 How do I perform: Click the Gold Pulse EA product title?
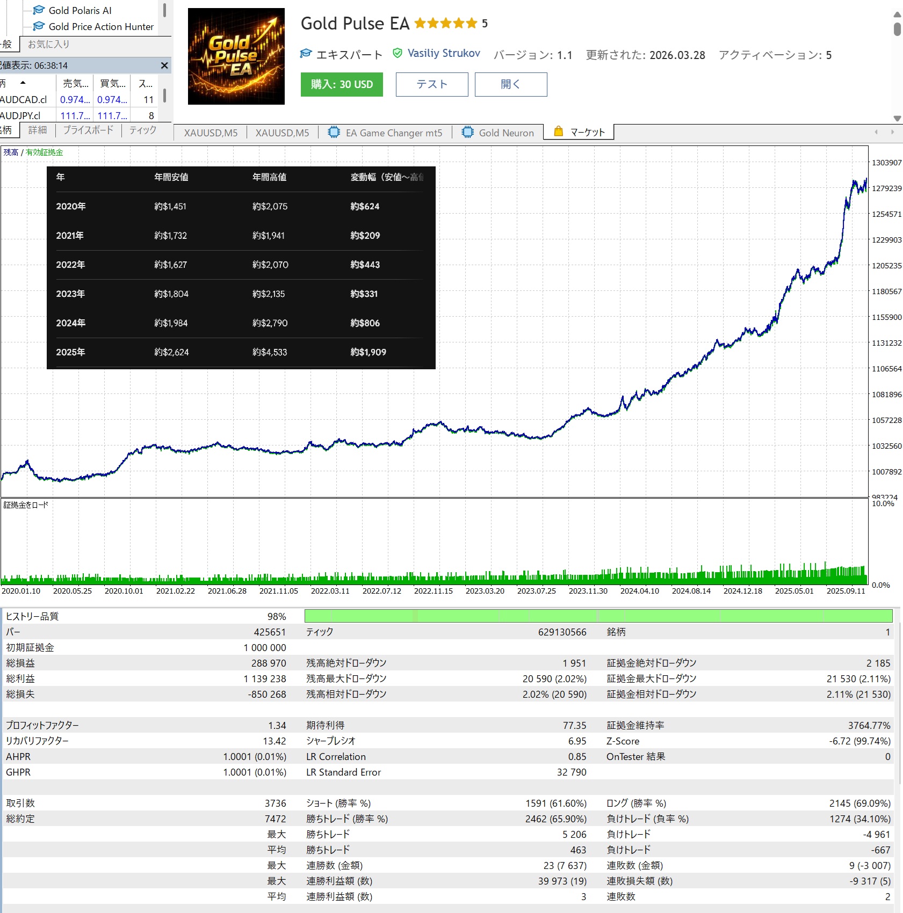[x=355, y=23]
